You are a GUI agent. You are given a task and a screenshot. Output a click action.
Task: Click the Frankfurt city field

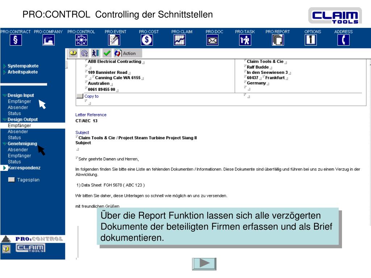275,78
